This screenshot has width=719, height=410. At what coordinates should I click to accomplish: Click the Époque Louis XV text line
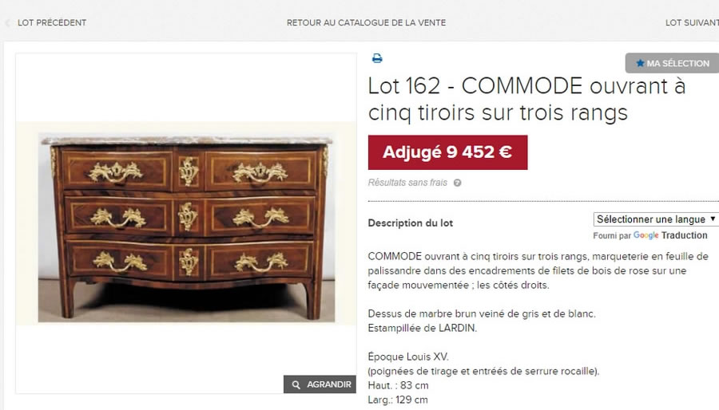[x=408, y=357]
